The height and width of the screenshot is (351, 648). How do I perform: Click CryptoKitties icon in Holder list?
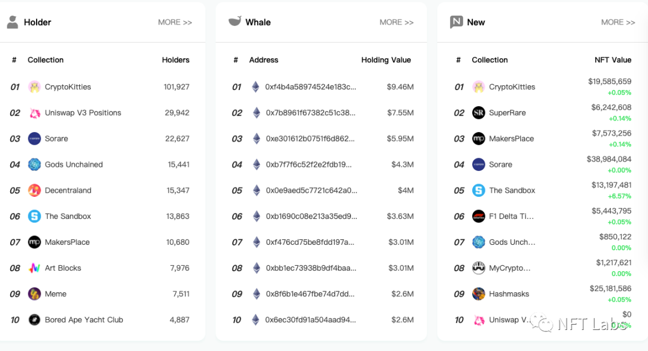[34, 87]
